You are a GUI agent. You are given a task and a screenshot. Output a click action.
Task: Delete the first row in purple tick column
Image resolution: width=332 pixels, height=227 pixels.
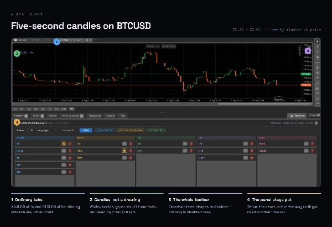(252, 144)
